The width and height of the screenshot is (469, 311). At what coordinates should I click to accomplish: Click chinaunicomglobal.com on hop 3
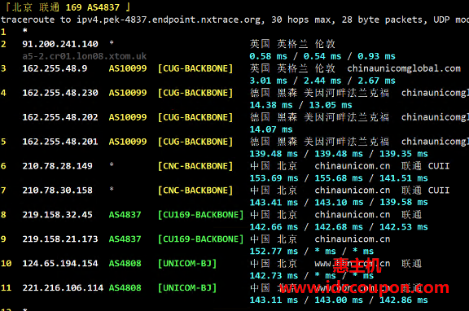tap(404, 68)
